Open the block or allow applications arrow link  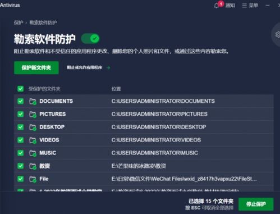89,67
